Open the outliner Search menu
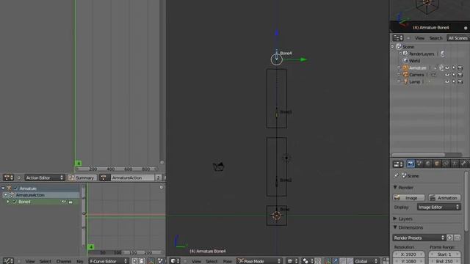The width and height of the screenshot is (470, 264). [435, 38]
